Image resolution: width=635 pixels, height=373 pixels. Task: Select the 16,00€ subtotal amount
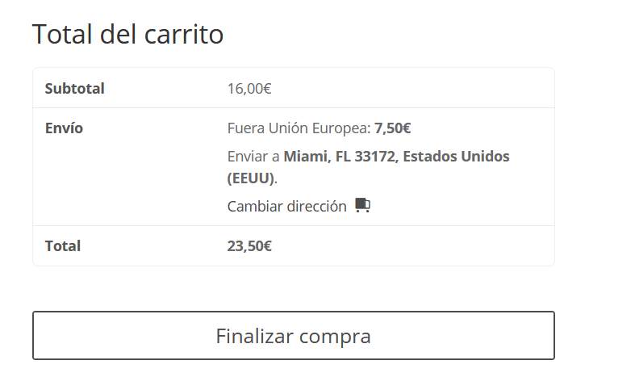249,88
